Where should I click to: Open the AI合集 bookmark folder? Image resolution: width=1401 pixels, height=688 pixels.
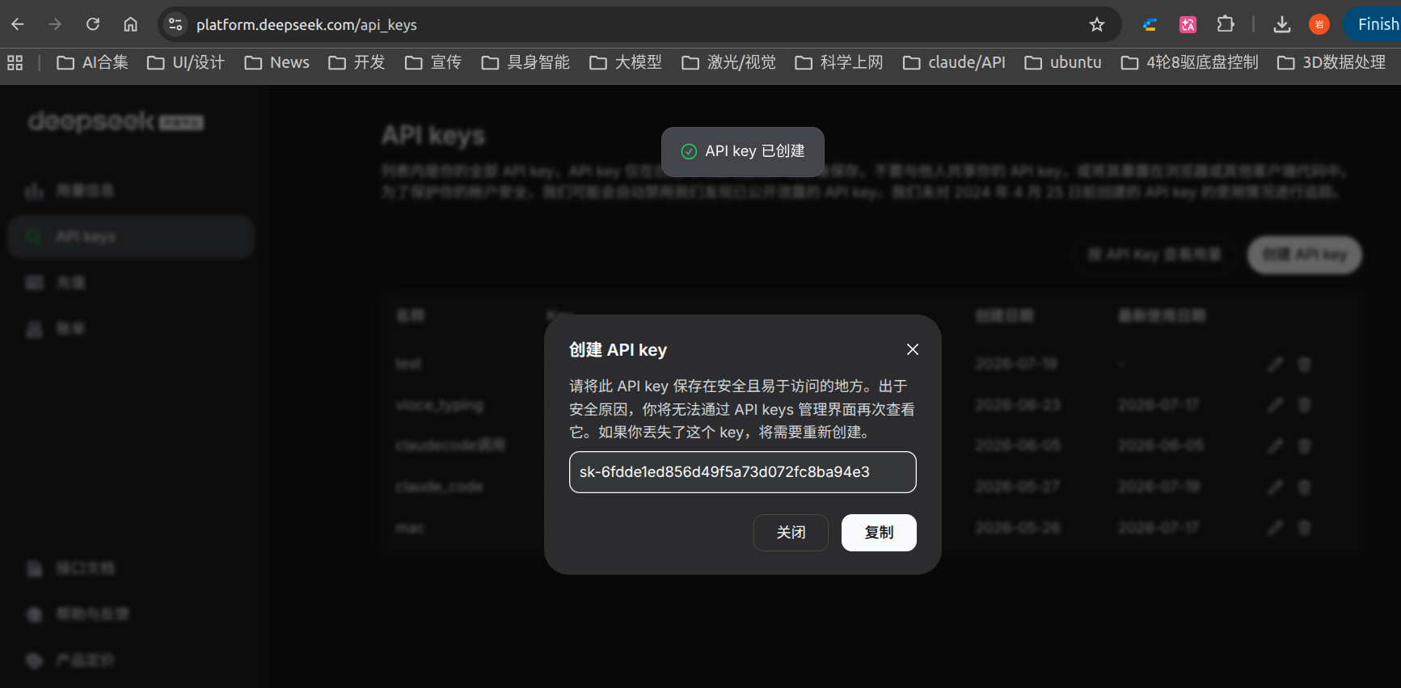[92, 62]
